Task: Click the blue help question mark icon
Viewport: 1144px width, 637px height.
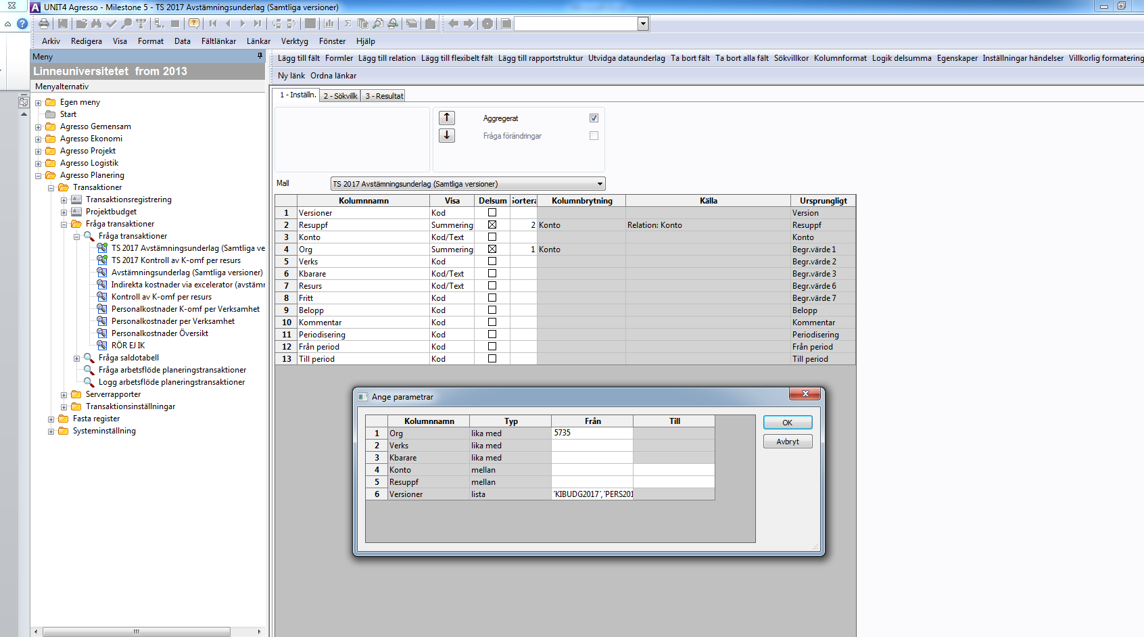Action: tap(22, 24)
